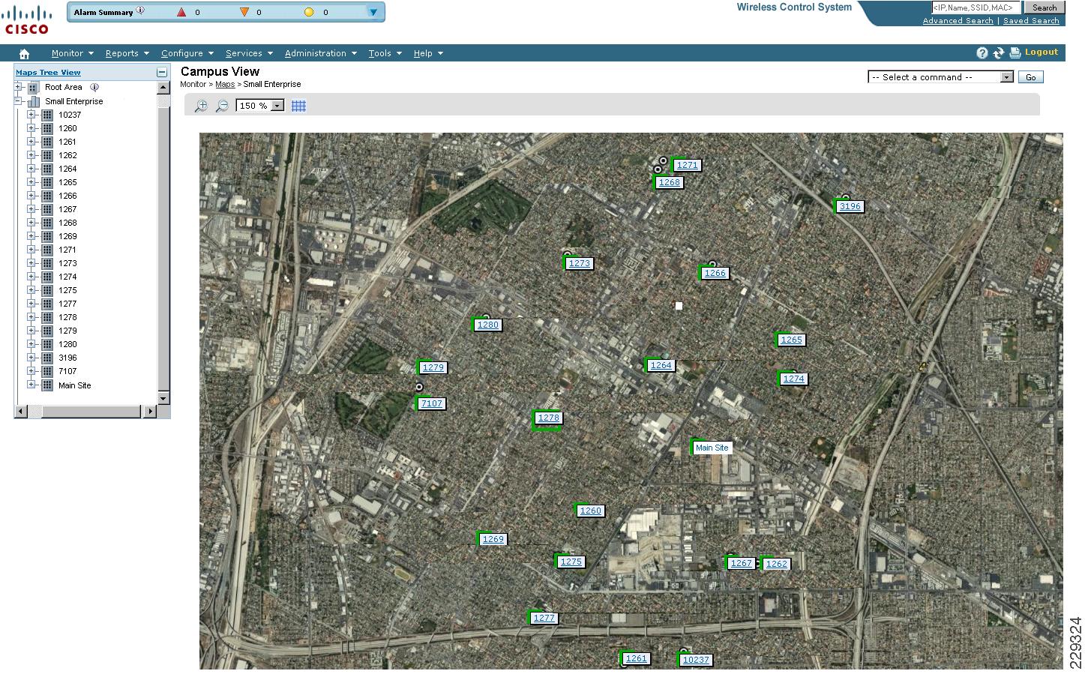Viewport: 1085px width, 677px height.
Task: Open the Tools menu
Action: (x=385, y=53)
